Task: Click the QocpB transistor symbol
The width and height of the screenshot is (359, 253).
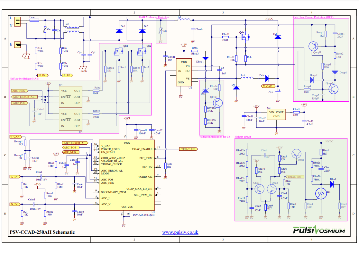Action: [313, 46]
